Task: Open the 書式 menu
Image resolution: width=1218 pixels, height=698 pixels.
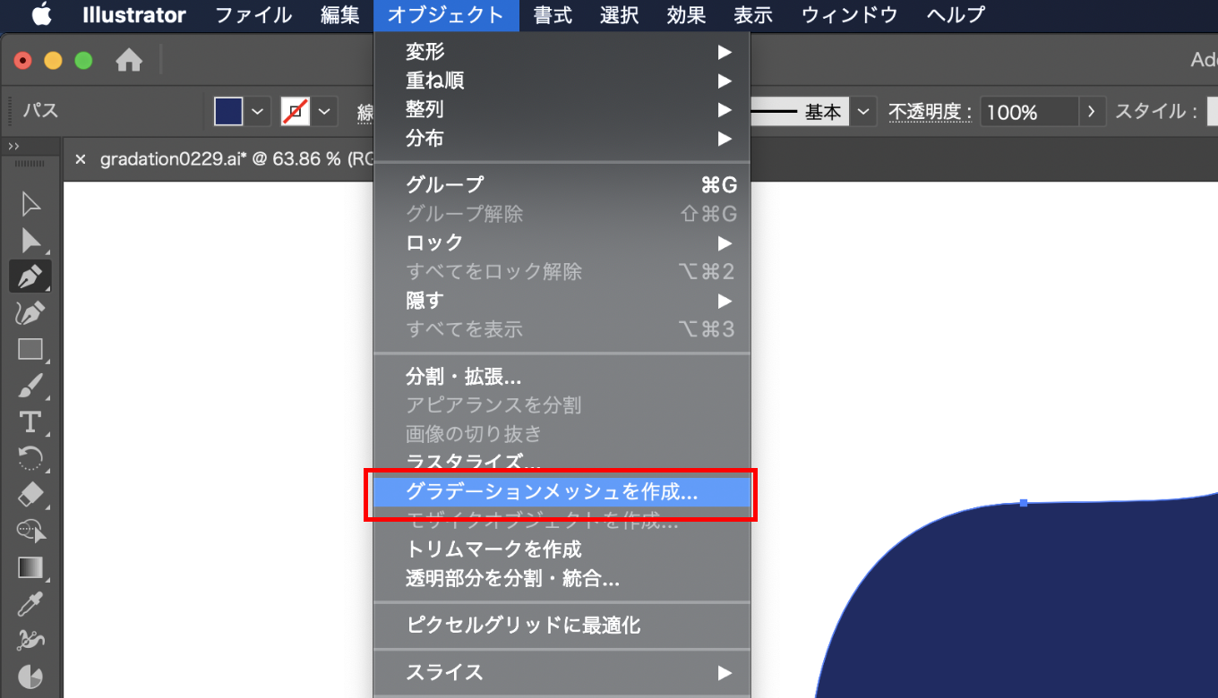Action: point(553,15)
